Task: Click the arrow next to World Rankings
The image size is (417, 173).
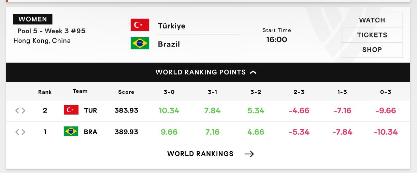Action: coord(249,154)
